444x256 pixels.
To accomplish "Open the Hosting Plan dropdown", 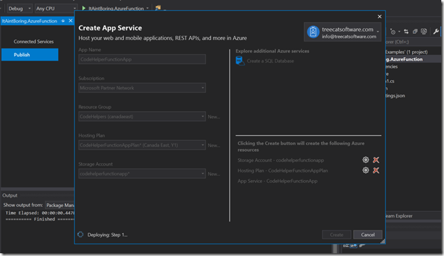I will (x=142, y=145).
